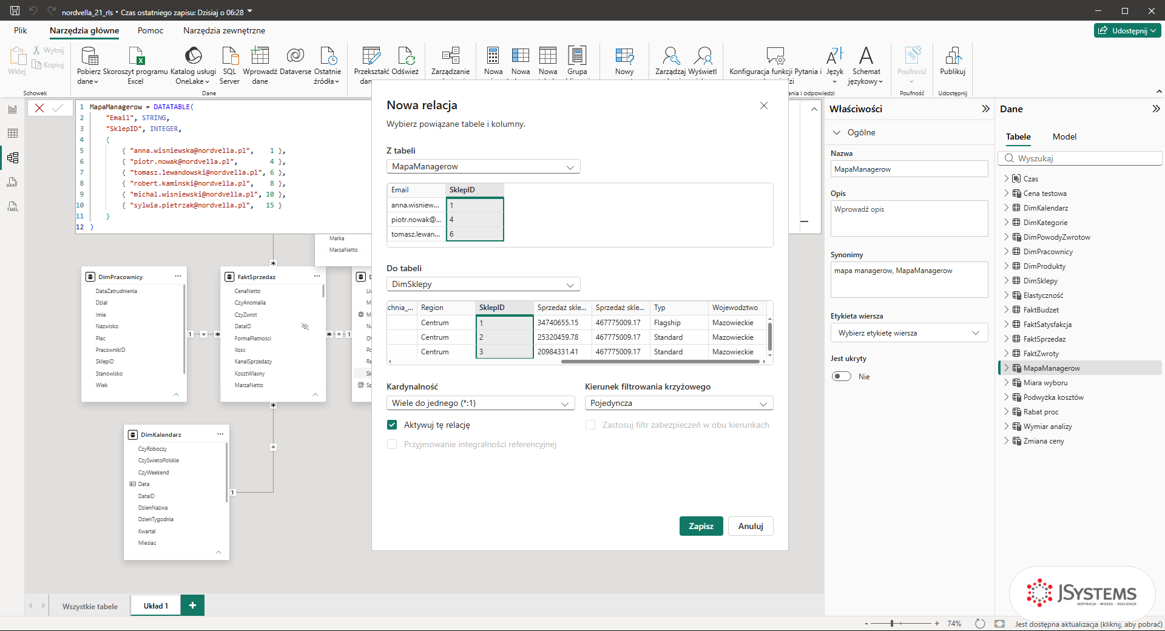Click the Excel workbook icon in ribbon

(135, 56)
